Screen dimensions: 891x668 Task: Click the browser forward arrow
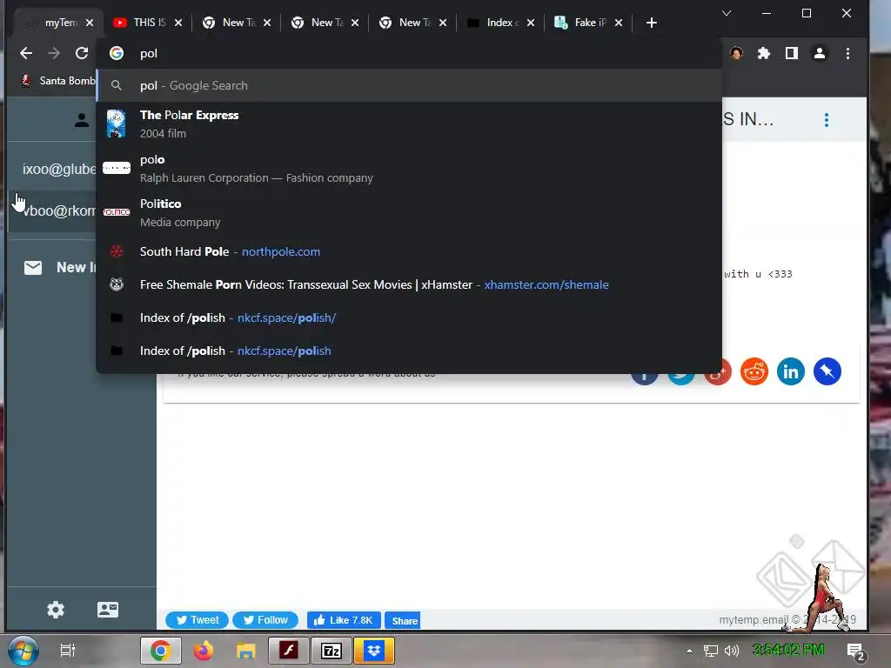pyautogui.click(x=54, y=53)
